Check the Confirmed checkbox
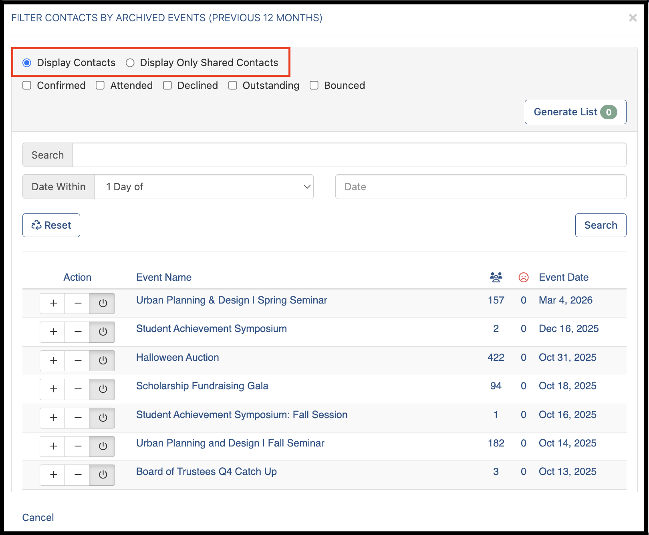 [27, 85]
